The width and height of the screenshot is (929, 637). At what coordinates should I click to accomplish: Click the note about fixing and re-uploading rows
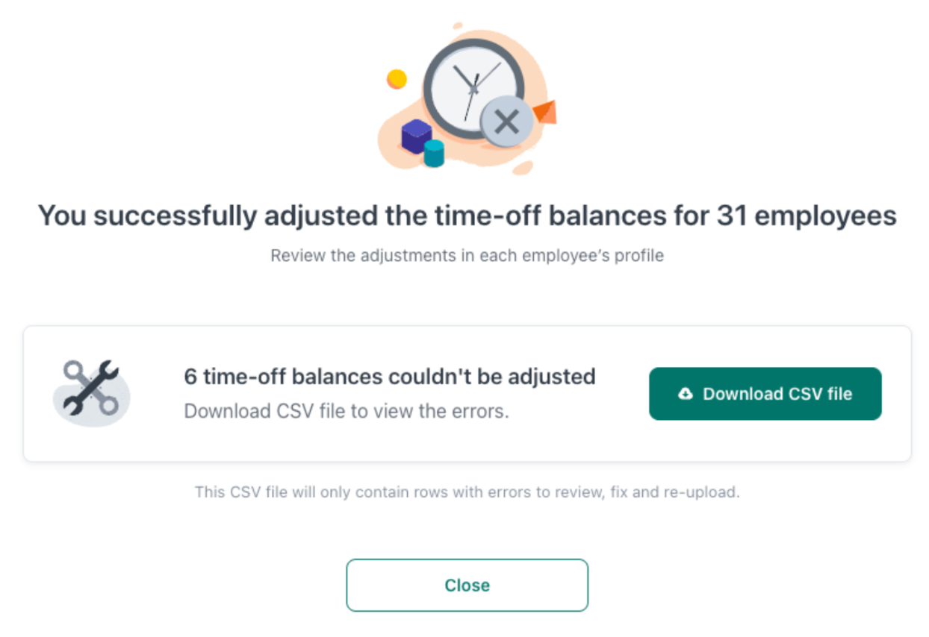(x=467, y=492)
